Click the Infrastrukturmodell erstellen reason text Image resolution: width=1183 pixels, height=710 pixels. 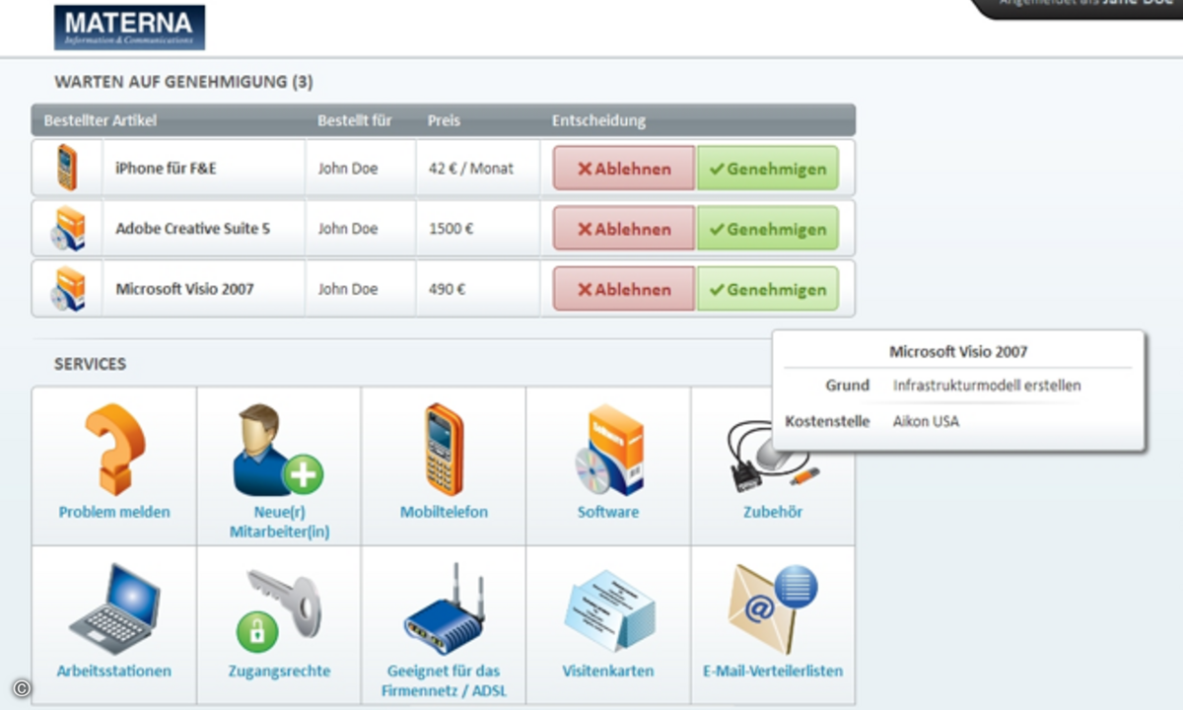[x=987, y=386]
